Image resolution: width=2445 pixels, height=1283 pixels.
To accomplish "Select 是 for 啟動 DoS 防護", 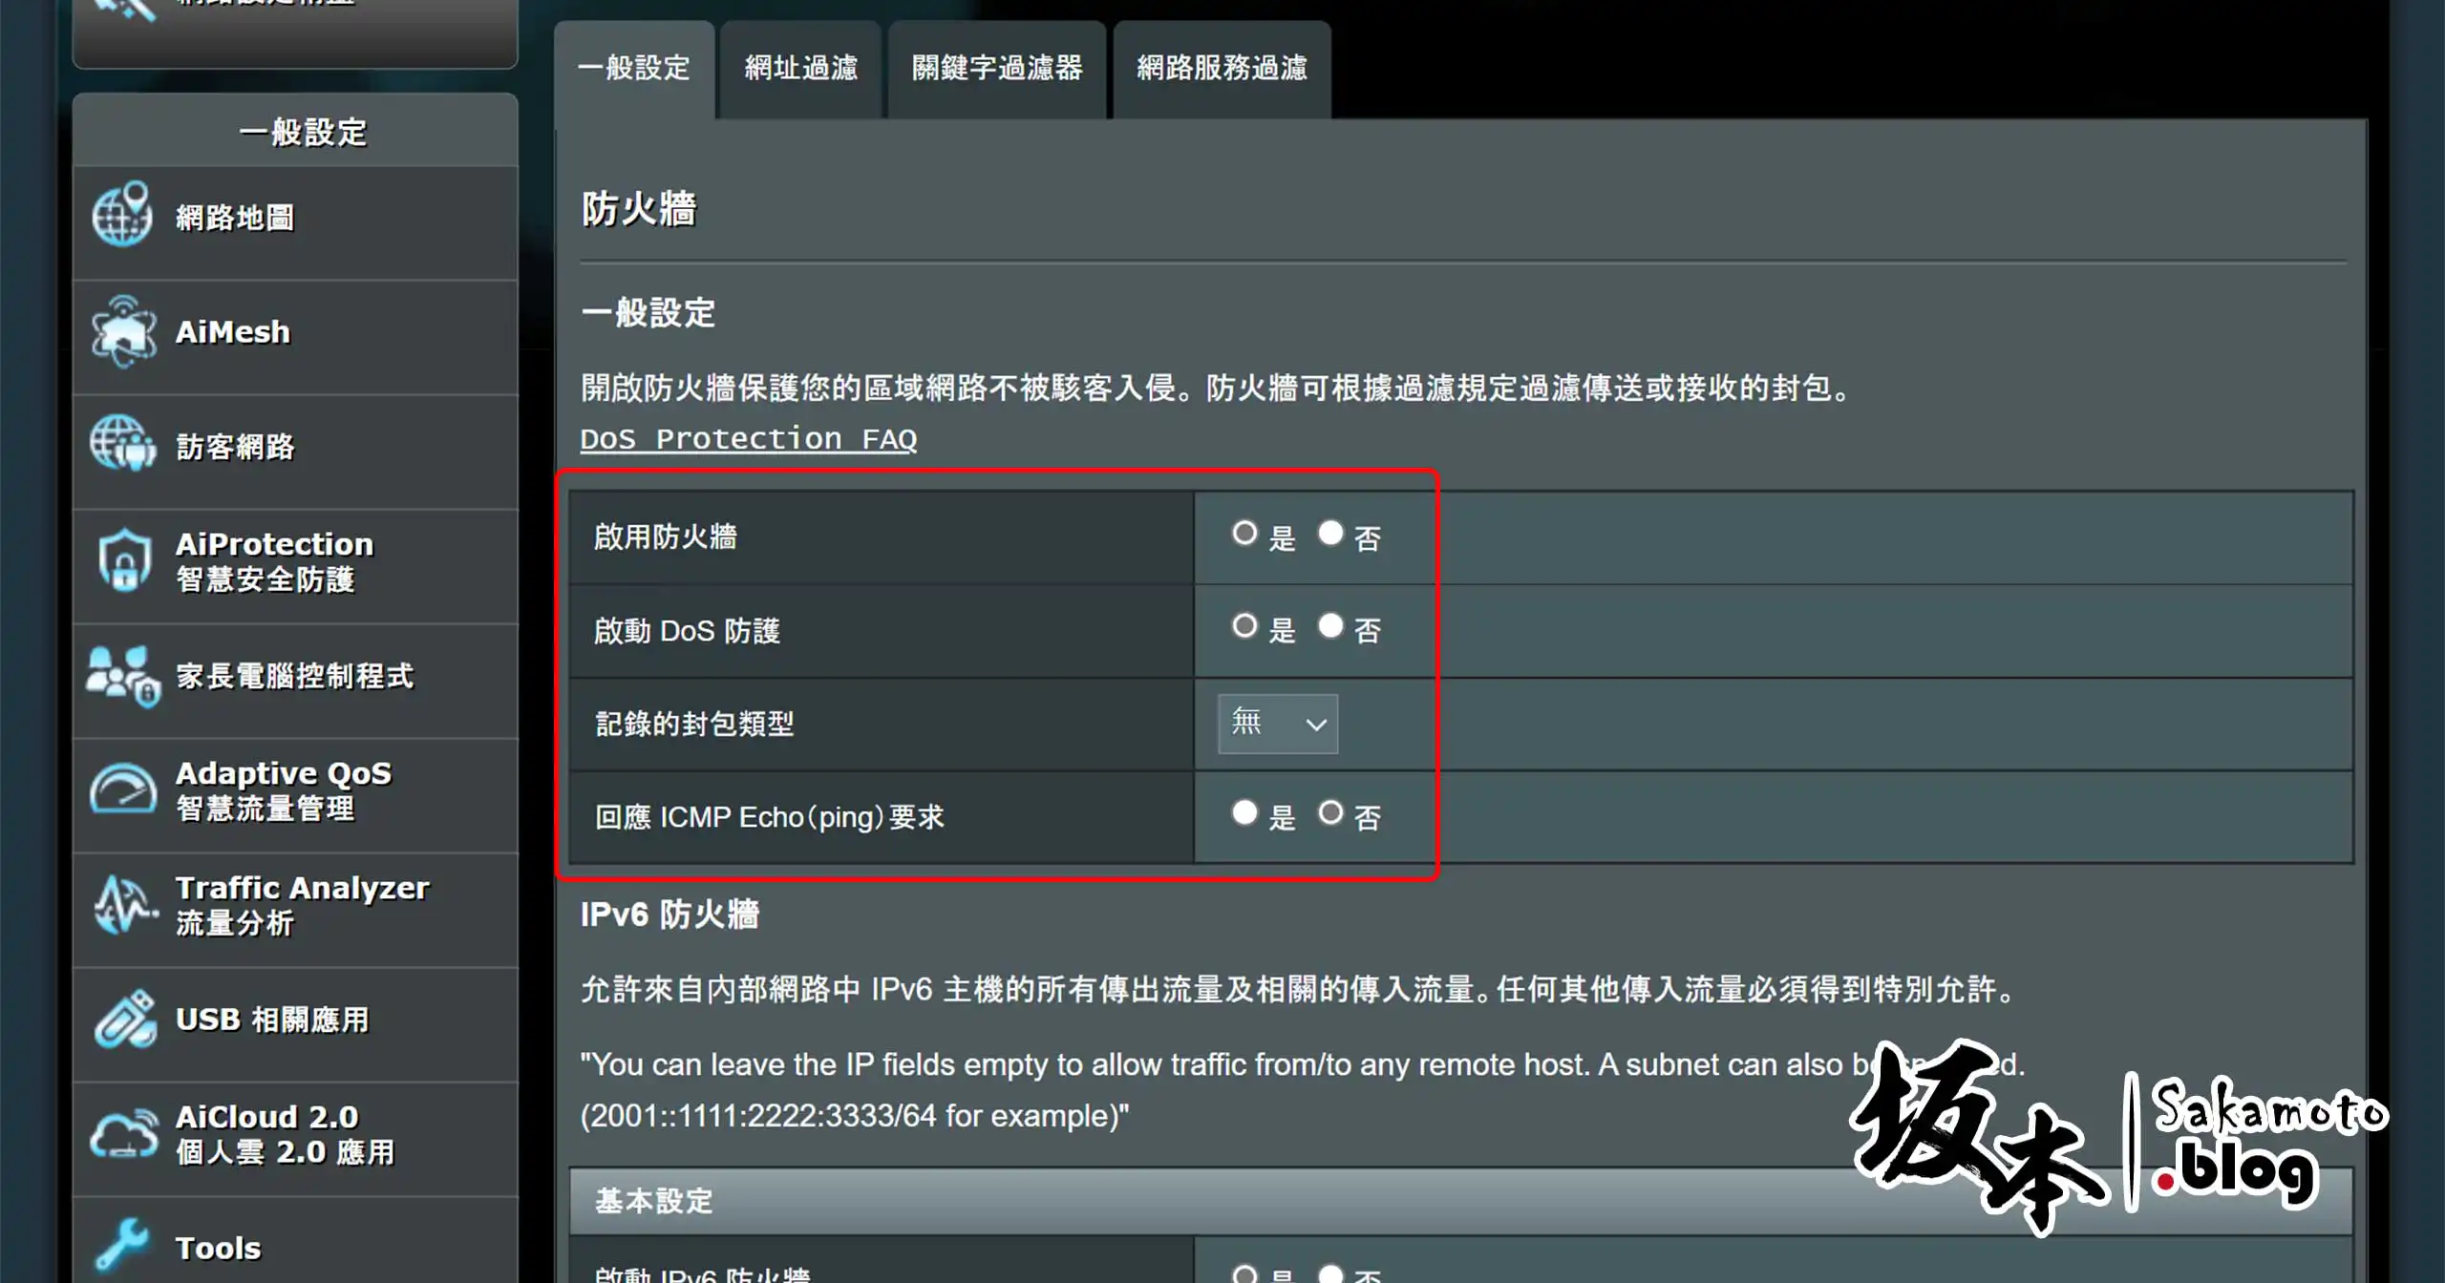I will [1244, 626].
